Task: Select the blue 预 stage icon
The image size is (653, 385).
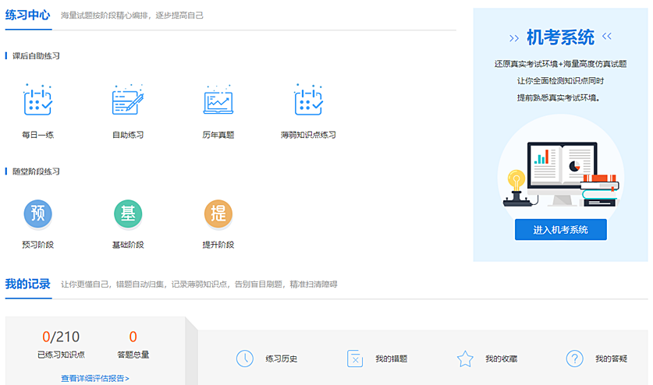Action: point(38,214)
